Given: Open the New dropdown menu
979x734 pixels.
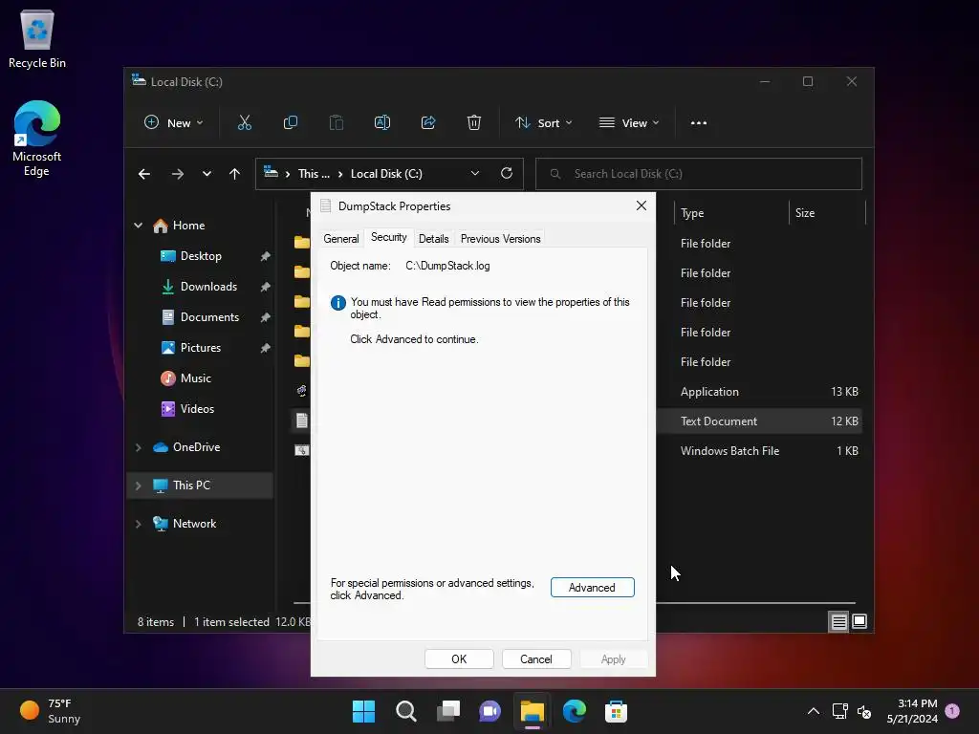Looking at the screenshot, I should [174, 123].
